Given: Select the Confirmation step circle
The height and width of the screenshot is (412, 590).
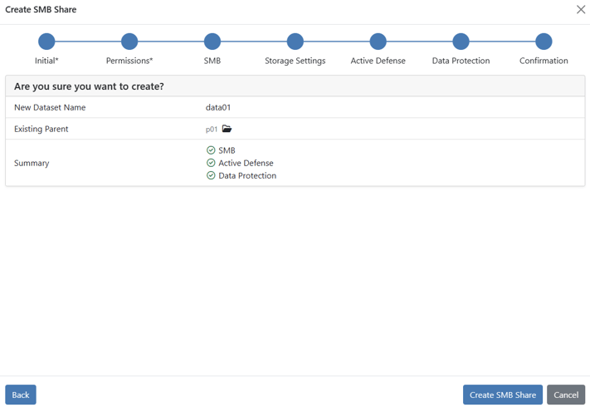Looking at the screenshot, I should [x=544, y=42].
